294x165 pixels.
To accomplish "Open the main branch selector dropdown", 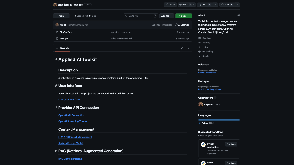I will [x=61, y=16].
